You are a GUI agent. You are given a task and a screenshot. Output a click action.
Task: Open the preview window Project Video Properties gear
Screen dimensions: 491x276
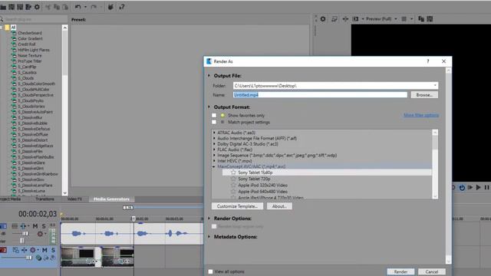click(x=323, y=19)
